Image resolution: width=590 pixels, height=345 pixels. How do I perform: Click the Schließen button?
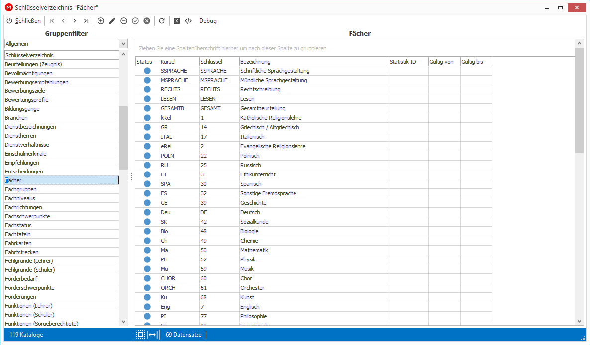[24, 21]
